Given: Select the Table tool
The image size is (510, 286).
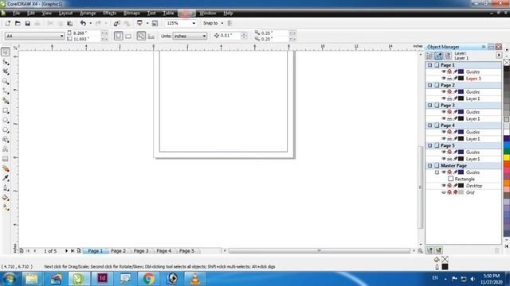Looking at the screenshot, I should [x=6, y=159].
